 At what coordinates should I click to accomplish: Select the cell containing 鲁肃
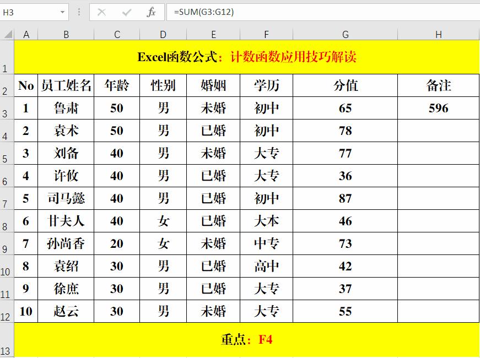click(x=66, y=108)
